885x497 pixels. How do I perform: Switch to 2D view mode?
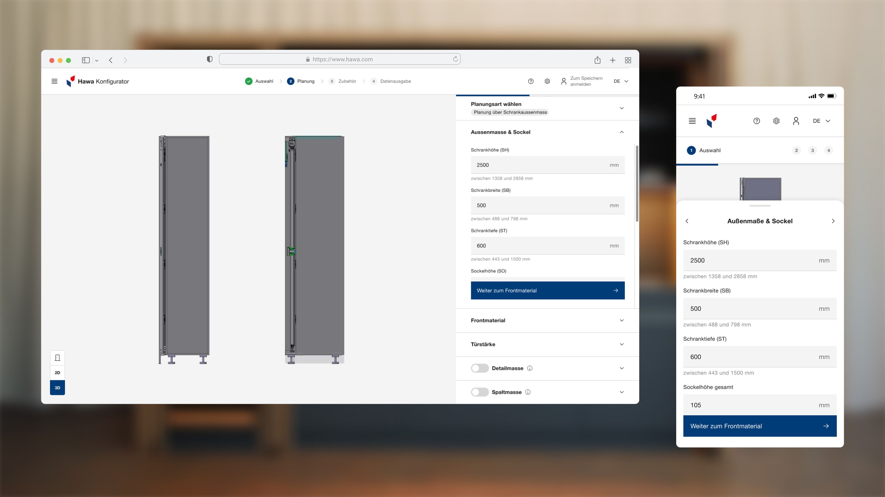click(x=57, y=372)
